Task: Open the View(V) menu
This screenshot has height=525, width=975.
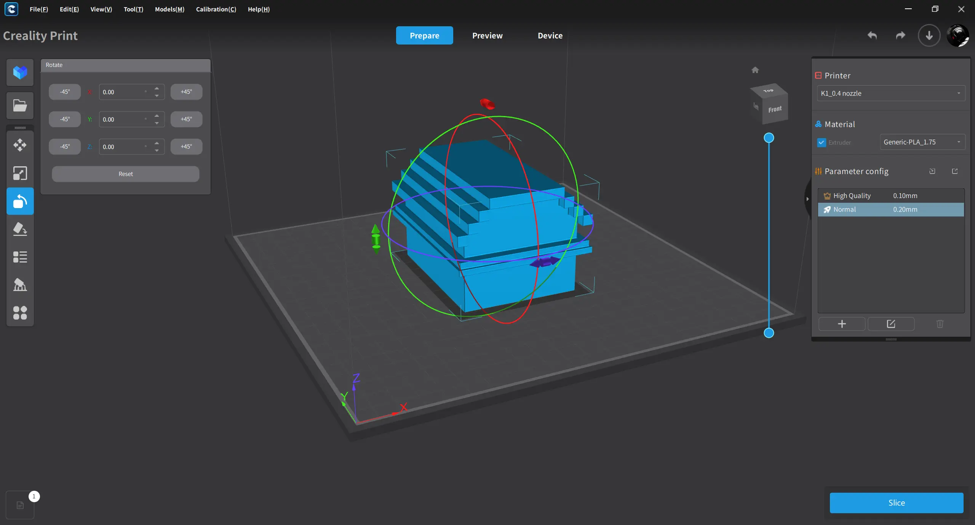Action: click(x=101, y=9)
